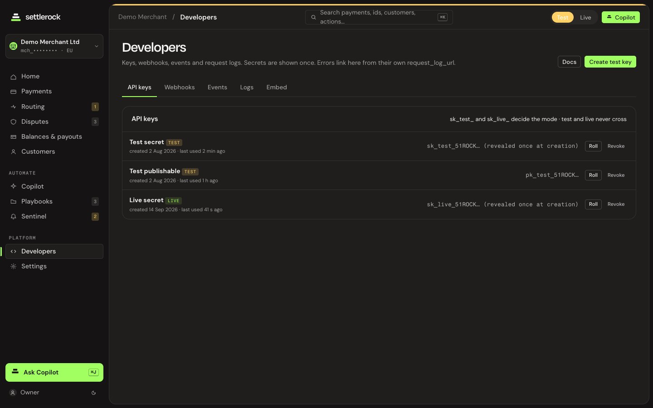Viewport: 653px width, 408px height.
Task: Roll the Test secret key
Action: (x=593, y=146)
